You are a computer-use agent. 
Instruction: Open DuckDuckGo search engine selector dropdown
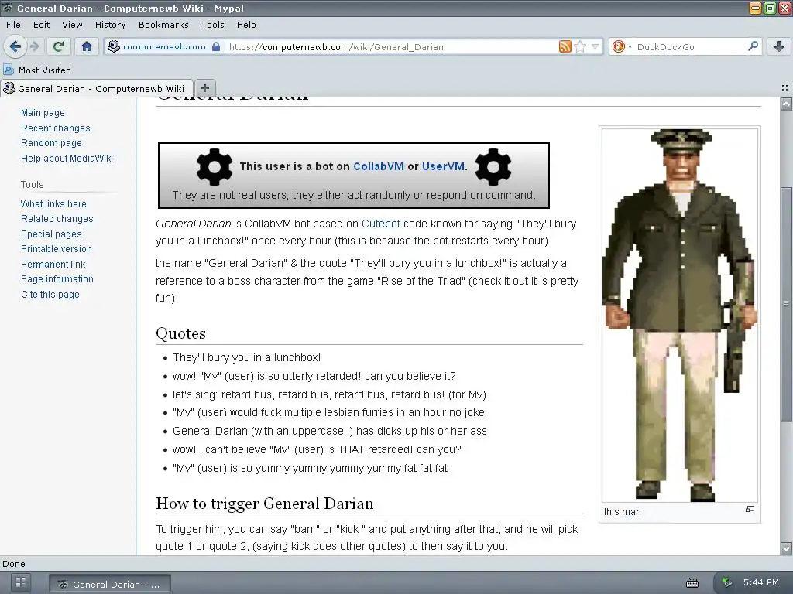622,47
